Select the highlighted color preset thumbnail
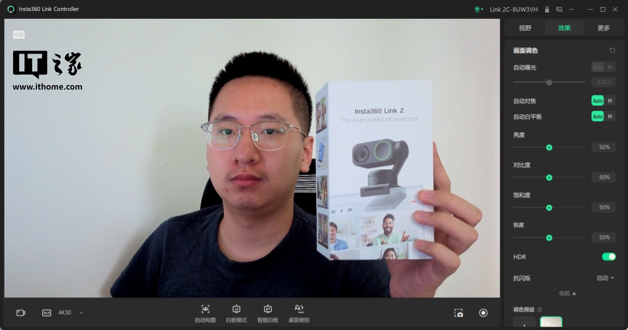628x330 pixels. click(551, 322)
